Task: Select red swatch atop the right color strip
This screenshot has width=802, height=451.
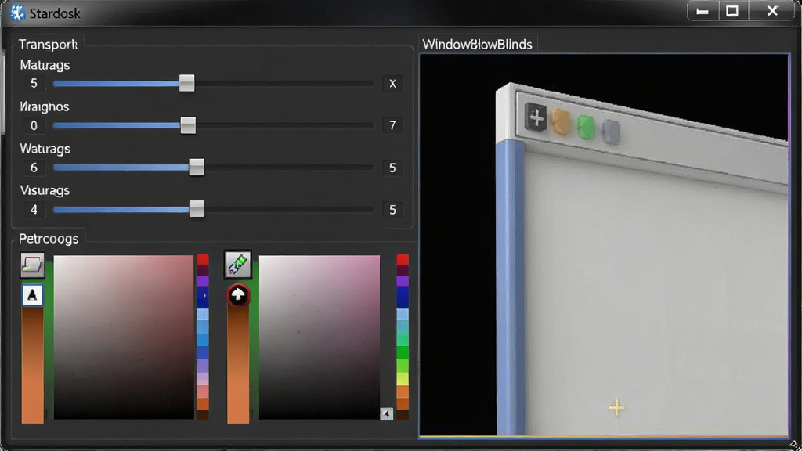Action: 403,259
